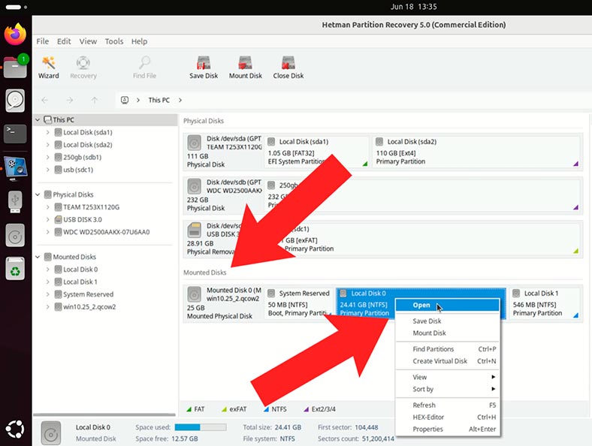Click the Mount Disk toolbar icon
592x446 pixels.
coord(246,68)
